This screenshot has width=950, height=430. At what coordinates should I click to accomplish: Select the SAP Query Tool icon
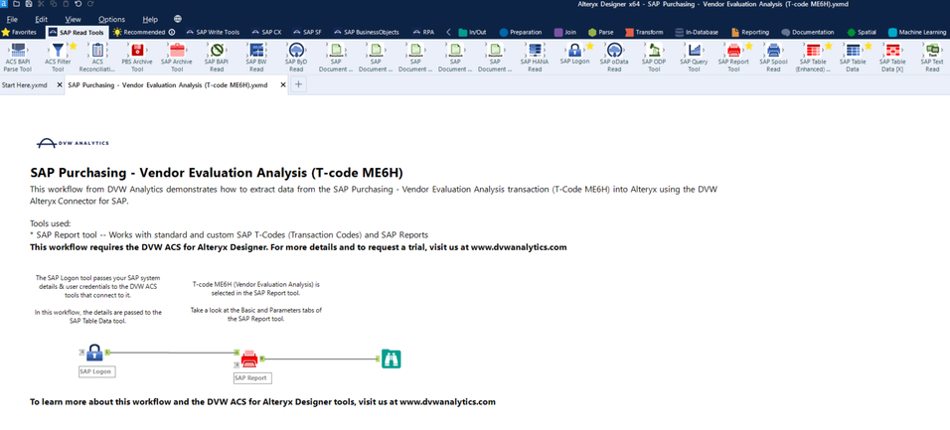(694, 50)
